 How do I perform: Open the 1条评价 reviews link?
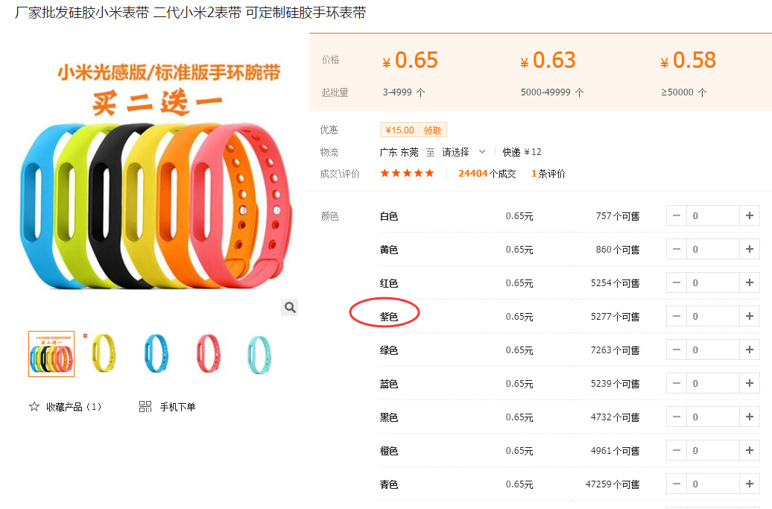coord(548,174)
